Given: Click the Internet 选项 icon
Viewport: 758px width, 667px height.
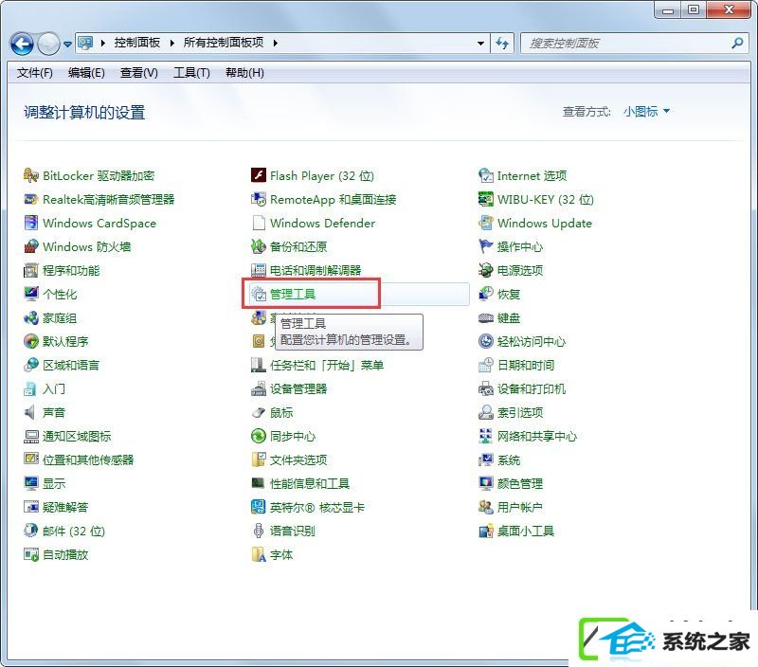Looking at the screenshot, I should 486,175.
